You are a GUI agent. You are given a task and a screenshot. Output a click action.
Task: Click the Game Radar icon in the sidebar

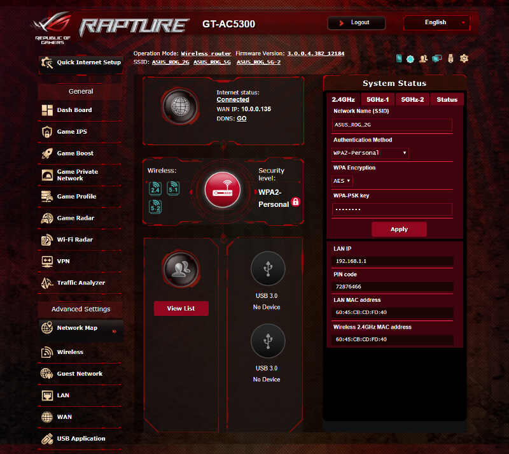(47, 218)
